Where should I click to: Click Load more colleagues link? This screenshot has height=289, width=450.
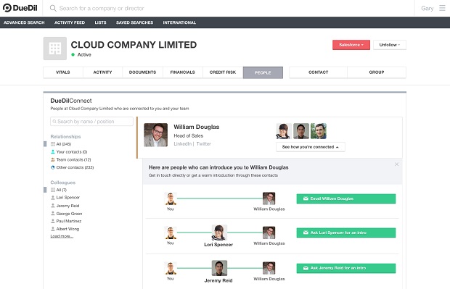(62, 236)
